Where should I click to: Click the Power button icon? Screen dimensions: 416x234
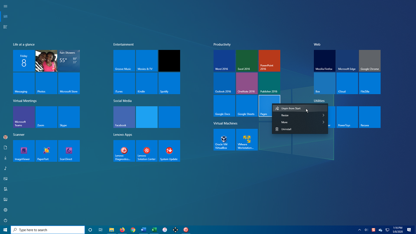click(x=5, y=220)
